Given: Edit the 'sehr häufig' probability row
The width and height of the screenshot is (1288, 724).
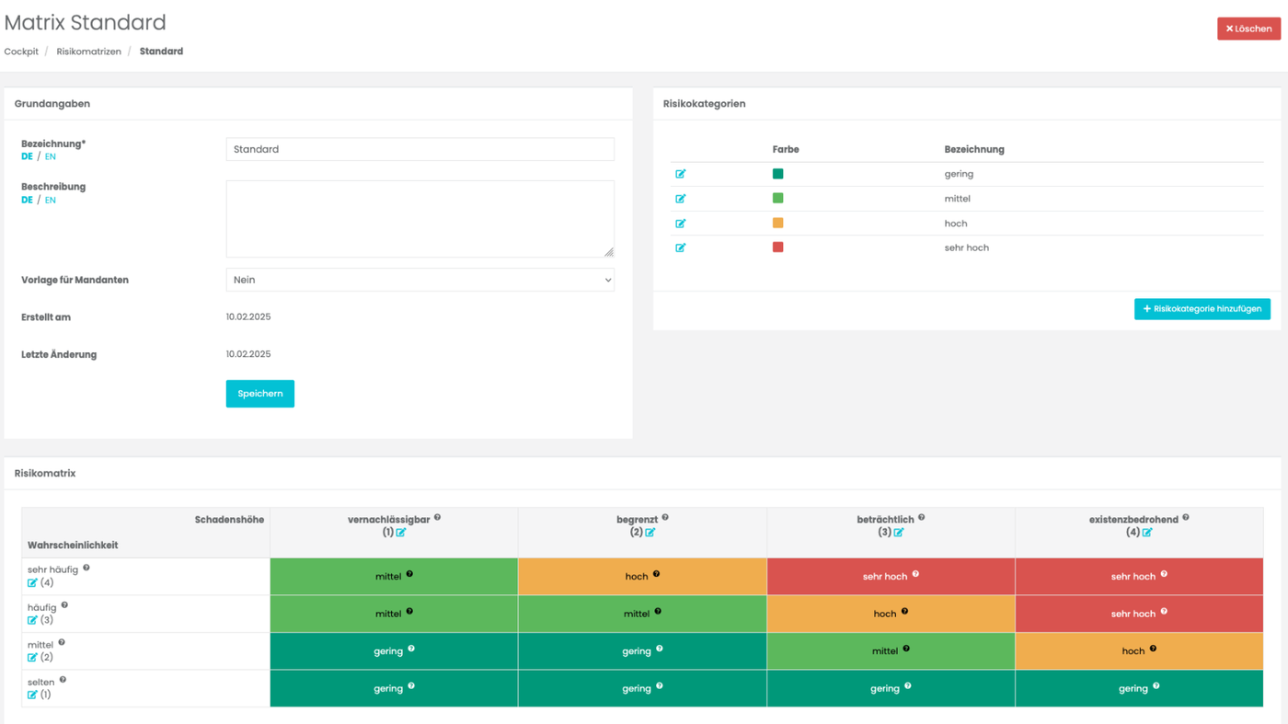Looking at the screenshot, I should point(32,583).
